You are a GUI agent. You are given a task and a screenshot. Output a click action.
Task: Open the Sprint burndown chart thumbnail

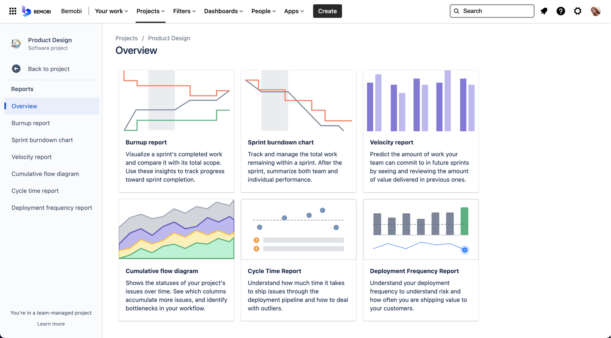(298, 101)
